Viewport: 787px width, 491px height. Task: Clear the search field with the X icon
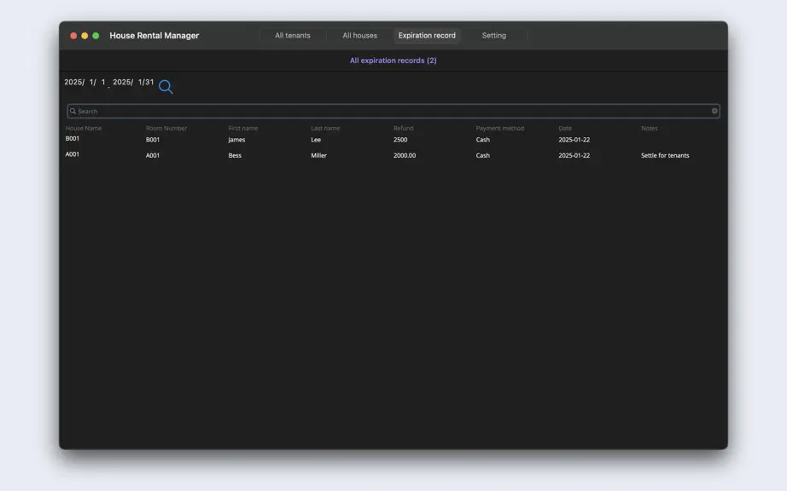(714, 111)
